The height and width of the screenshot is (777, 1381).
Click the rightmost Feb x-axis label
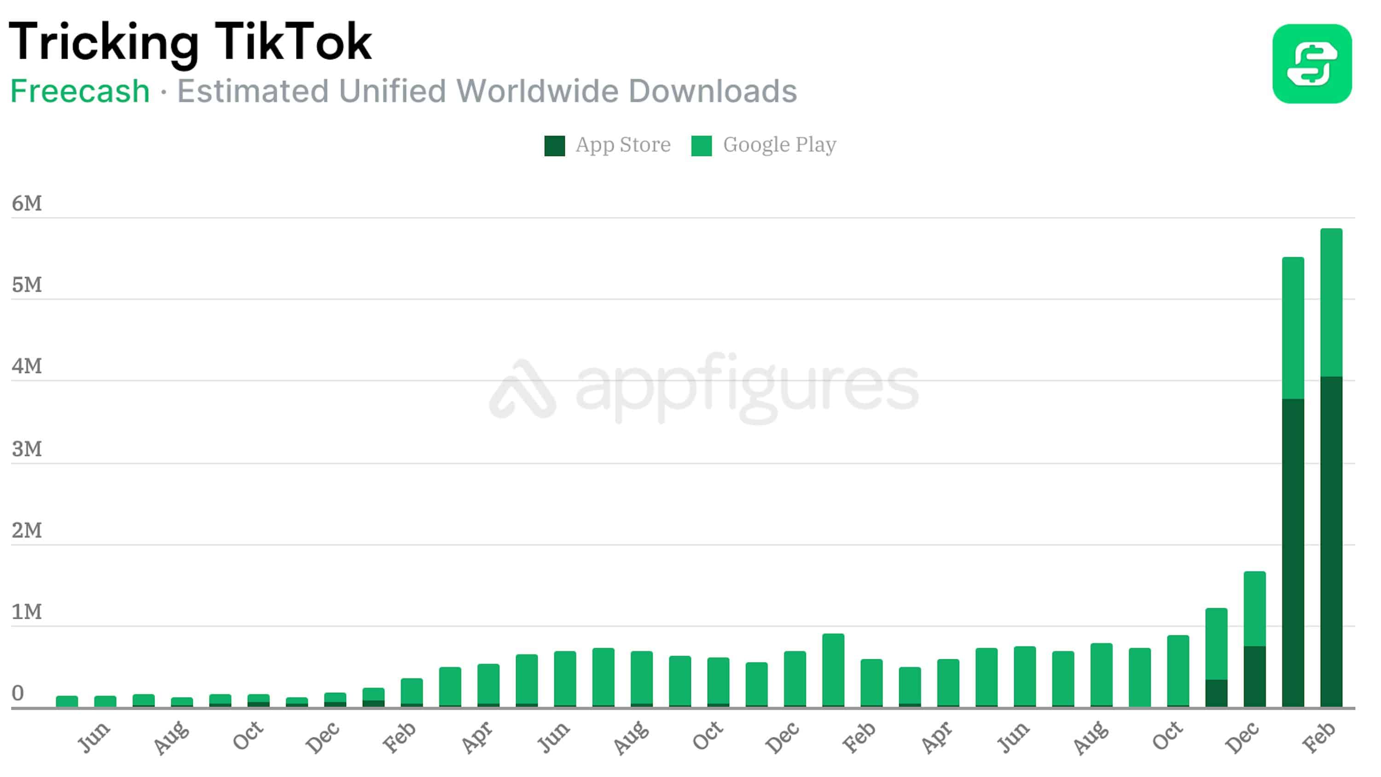[1318, 737]
